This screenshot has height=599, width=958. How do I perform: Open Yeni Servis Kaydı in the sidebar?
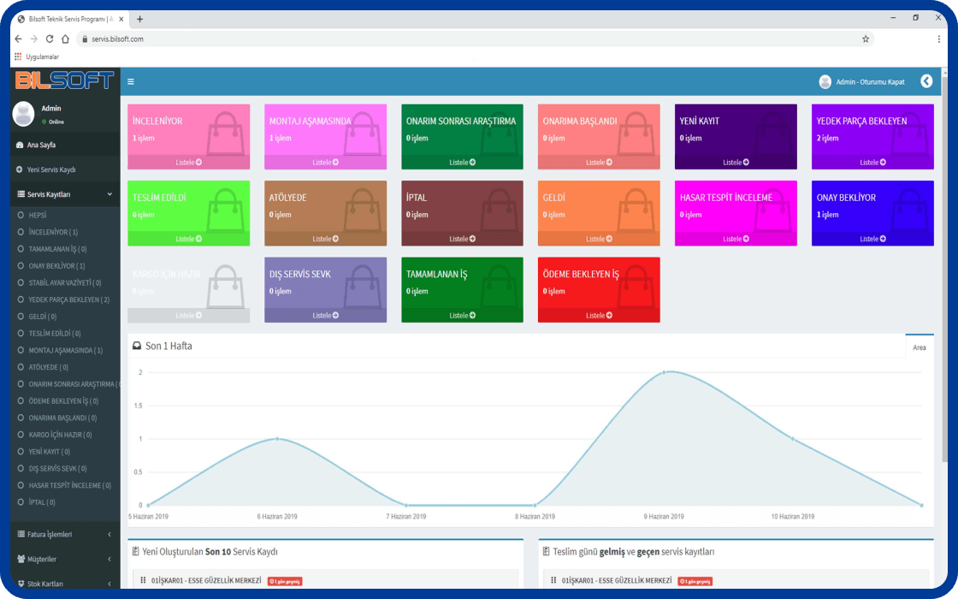65,169
